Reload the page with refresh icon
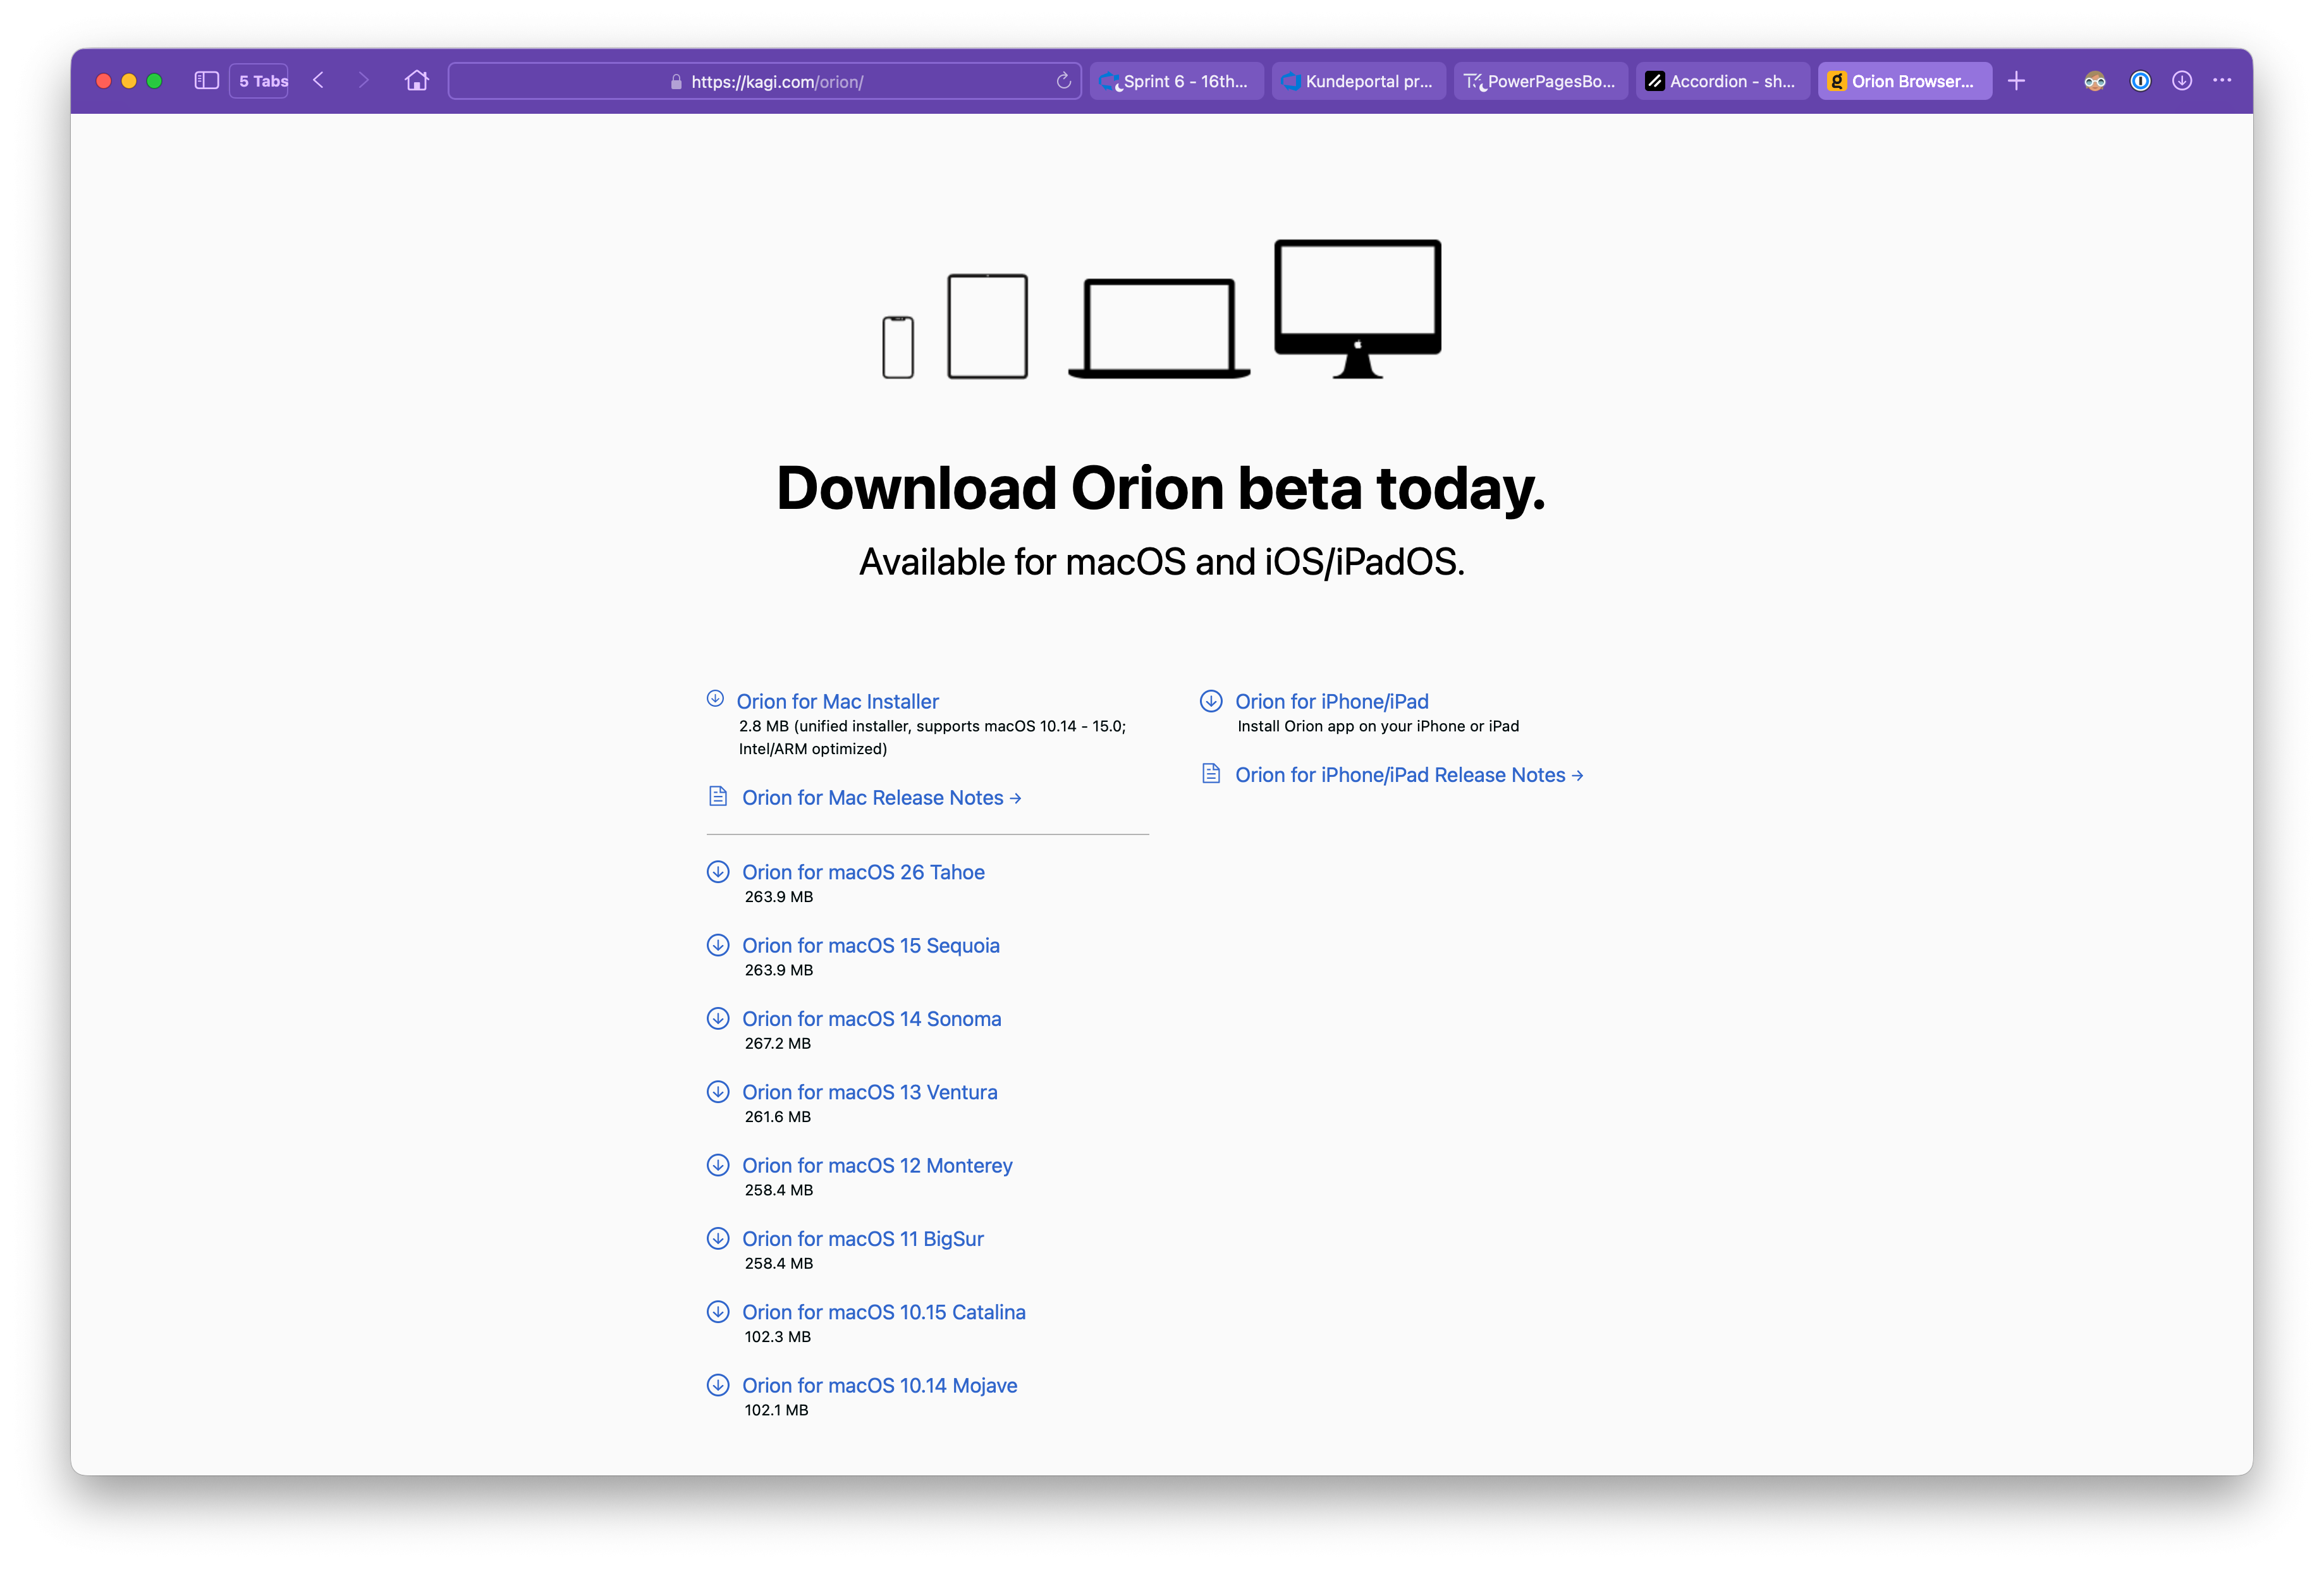 tap(1063, 81)
